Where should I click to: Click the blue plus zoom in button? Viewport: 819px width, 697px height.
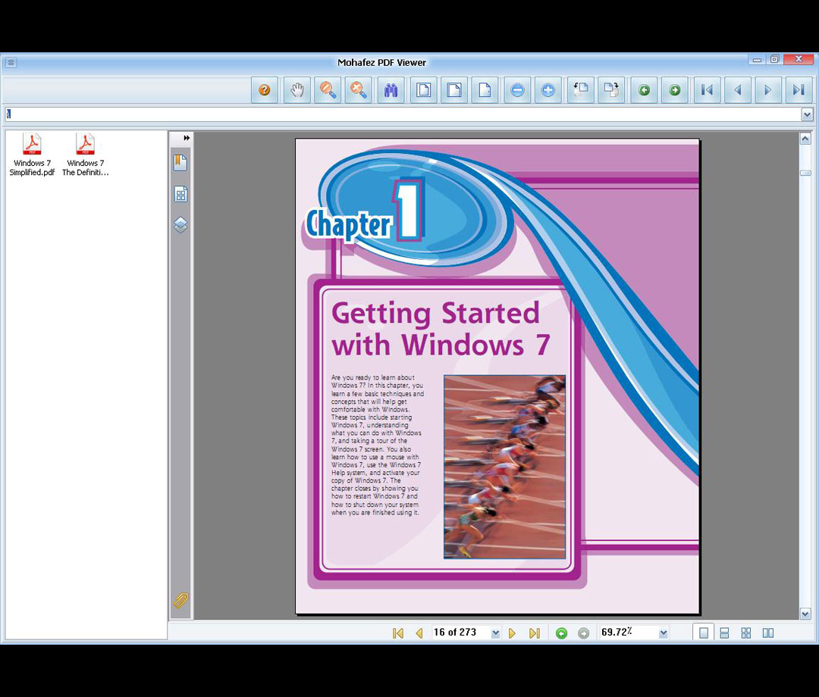pos(548,91)
